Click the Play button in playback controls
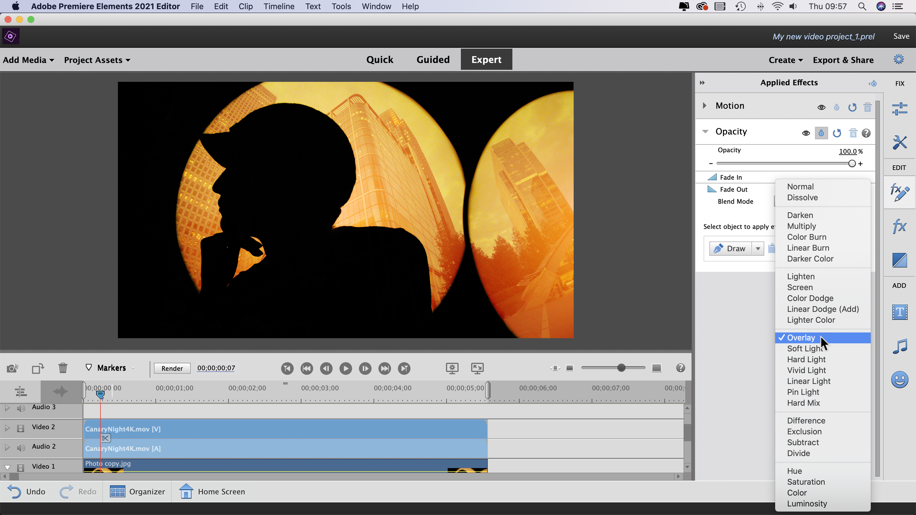Viewport: 916px width, 515px height. coord(345,368)
